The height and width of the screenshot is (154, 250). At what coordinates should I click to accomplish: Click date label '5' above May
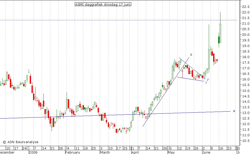(170, 148)
